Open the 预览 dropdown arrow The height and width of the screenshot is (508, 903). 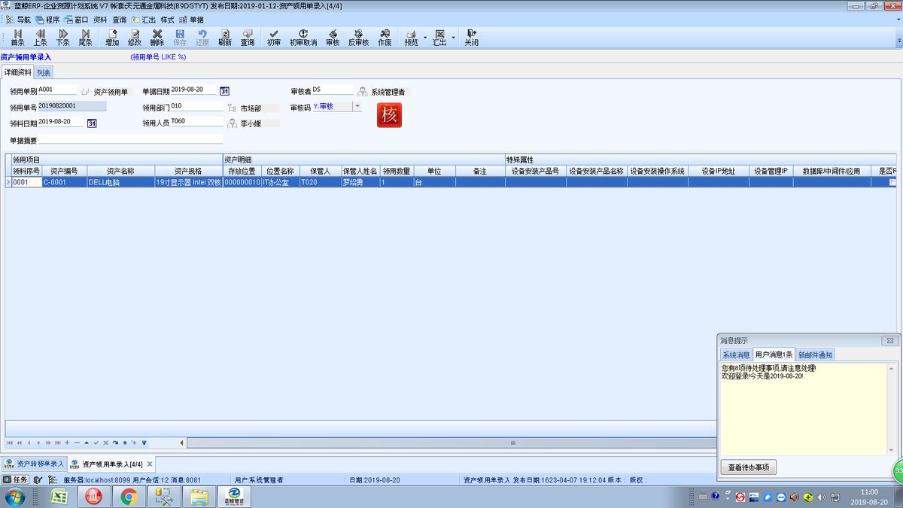click(425, 38)
